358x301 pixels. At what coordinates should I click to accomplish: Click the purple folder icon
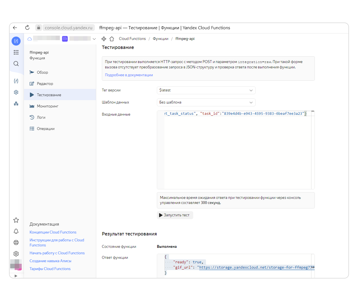click(x=65, y=39)
